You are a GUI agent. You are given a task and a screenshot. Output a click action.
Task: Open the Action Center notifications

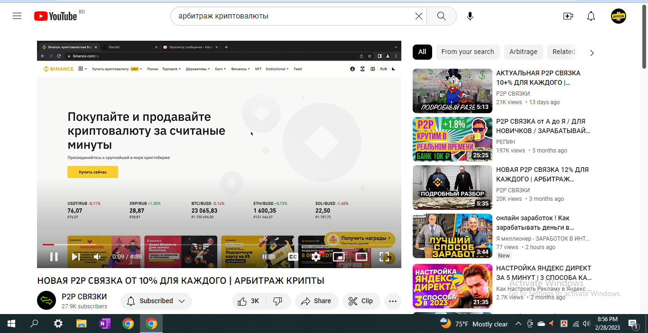point(633,324)
